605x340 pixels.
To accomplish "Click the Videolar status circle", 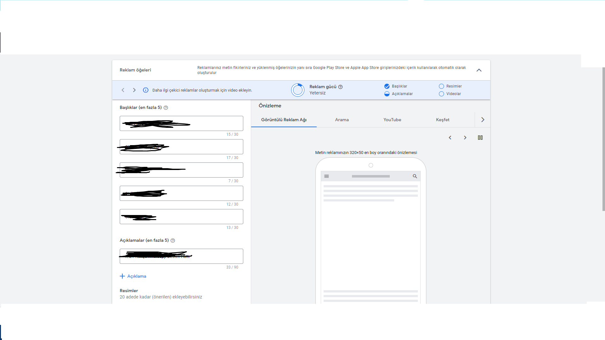I will [x=441, y=94].
